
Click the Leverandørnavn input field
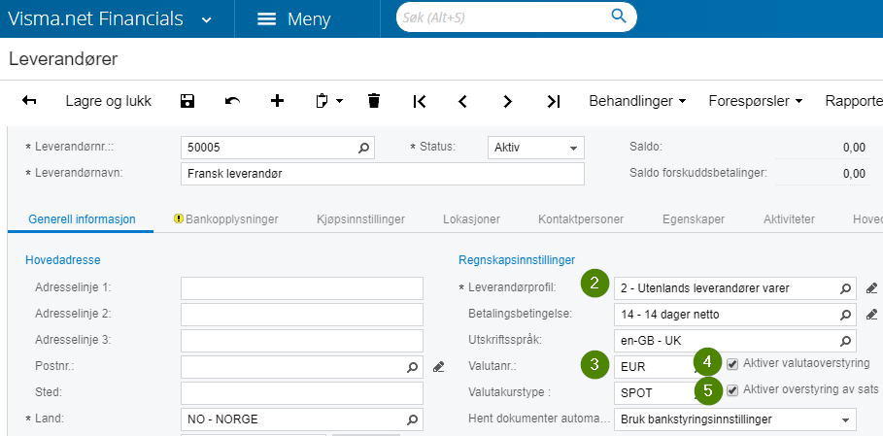pos(382,174)
